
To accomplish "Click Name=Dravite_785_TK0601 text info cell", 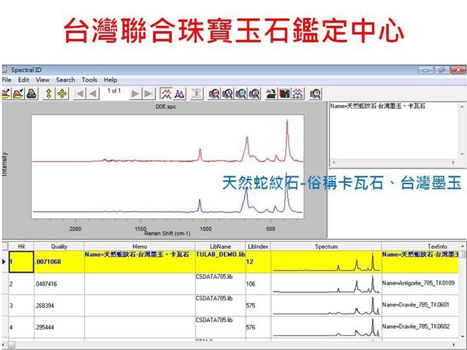I will [x=420, y=306].
